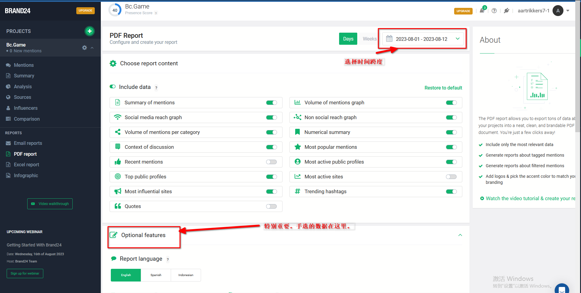Viewport: 581px width, 293px height.
Task: Click the Star icon for Most popular mentions
Action: tap(298, 147)
